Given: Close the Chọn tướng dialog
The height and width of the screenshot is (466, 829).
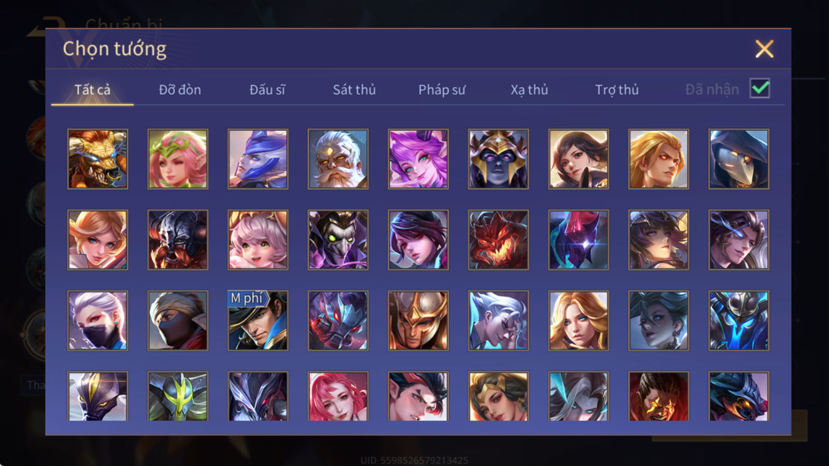Looking at the screenshot, I should coord(764,49).
